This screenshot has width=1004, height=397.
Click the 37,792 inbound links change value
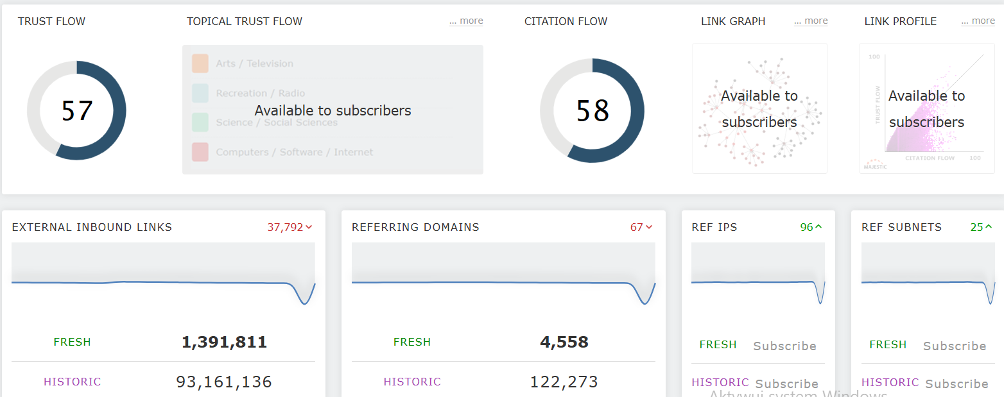[x=285, y=227]
